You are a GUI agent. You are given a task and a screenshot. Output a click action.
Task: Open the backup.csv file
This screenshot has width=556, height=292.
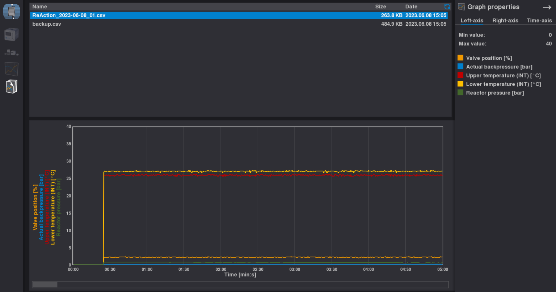(x=46, y=24)
